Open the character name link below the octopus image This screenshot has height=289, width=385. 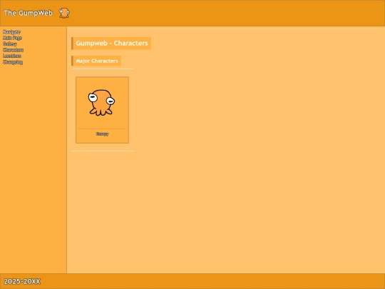coord(102,134)
